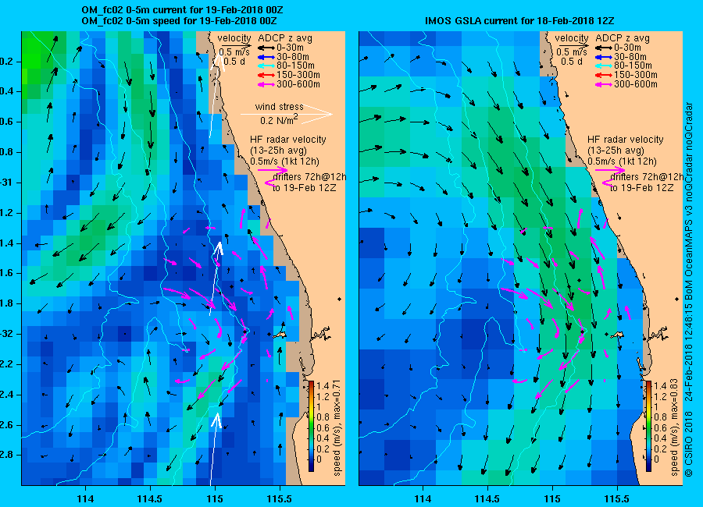The width and height of the screenshot is (703, 507).
Task: Click the cyan 80-150m ADCP arrow in right map legend
Action: 604,66
